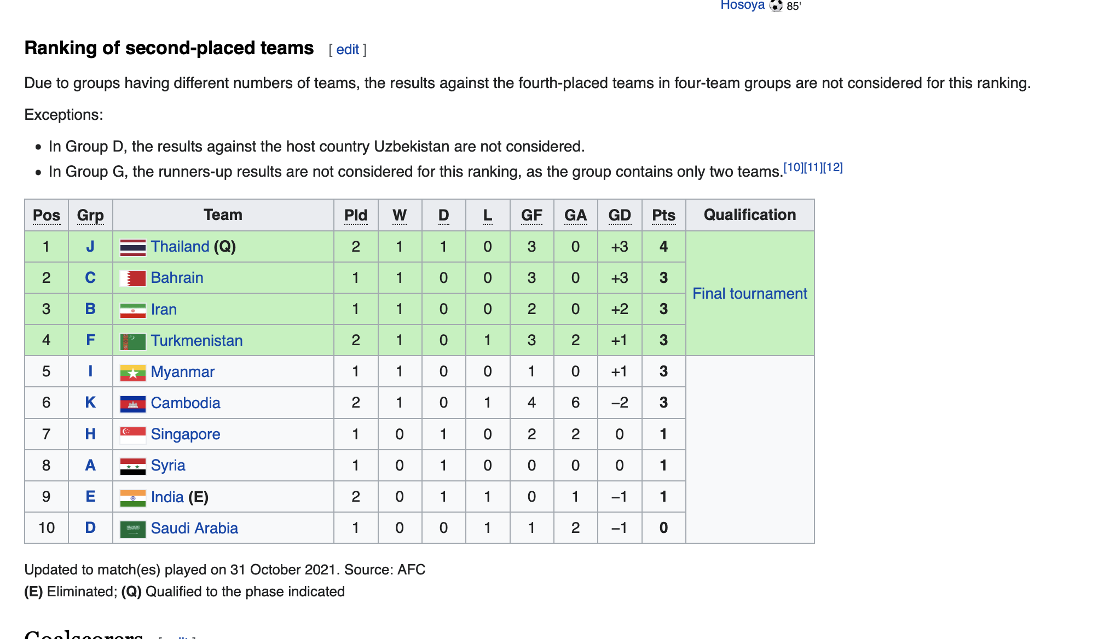
Task: Click the Thailand flag icon
Action: click(x=132, y=247)
